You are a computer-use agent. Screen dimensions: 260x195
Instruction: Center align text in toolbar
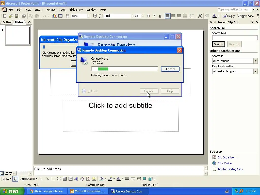(x=173, y=16)
